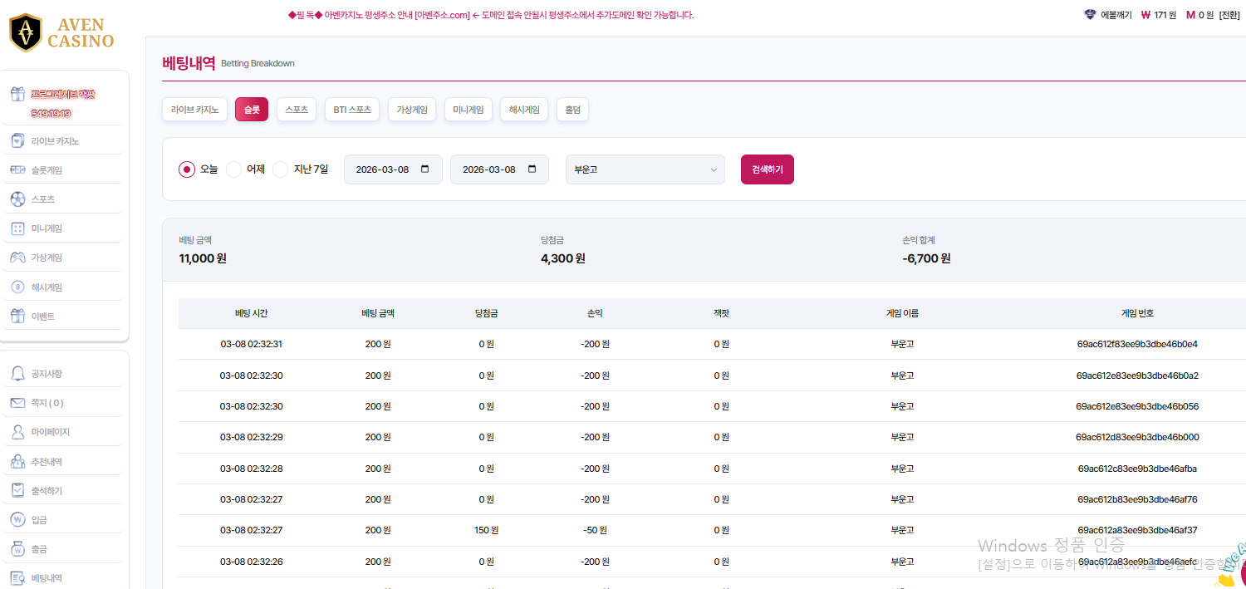Open the live casino sidebar icon
This screenshot has height=589, width=1246.
tap(17, 141)
